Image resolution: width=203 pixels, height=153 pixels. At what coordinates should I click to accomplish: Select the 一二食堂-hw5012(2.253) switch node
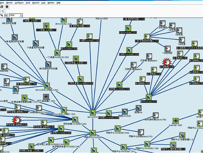click(x=57, y=53)
